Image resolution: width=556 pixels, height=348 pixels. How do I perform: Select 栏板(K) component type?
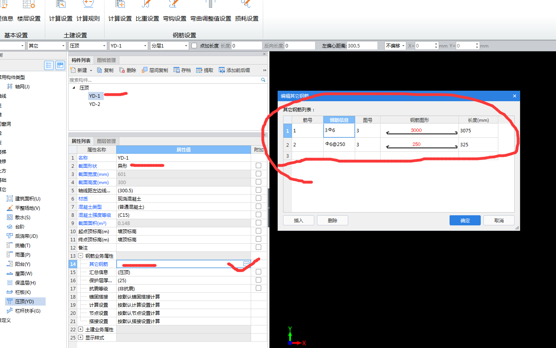(x=18, y=292)
